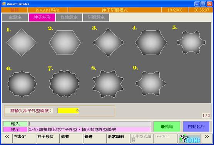Viewport: 214px width, 145px height.
Task: Select punch shape 1 diamond
Action: [22, 43]
